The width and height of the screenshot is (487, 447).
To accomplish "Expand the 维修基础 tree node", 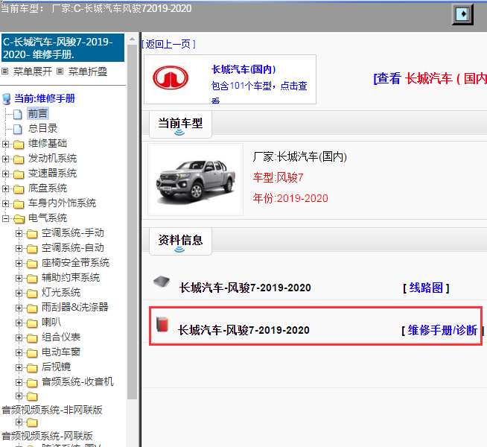I will [x=5, y=144].
